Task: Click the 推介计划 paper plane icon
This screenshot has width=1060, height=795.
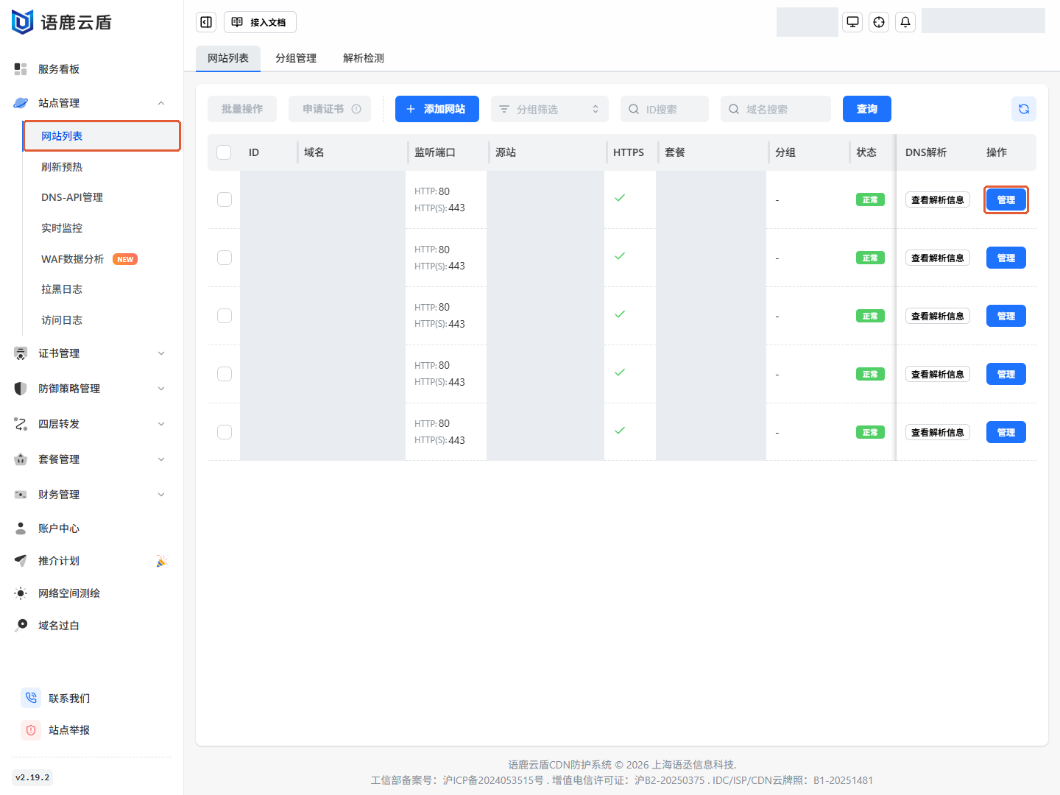Action: coord(21,561)
